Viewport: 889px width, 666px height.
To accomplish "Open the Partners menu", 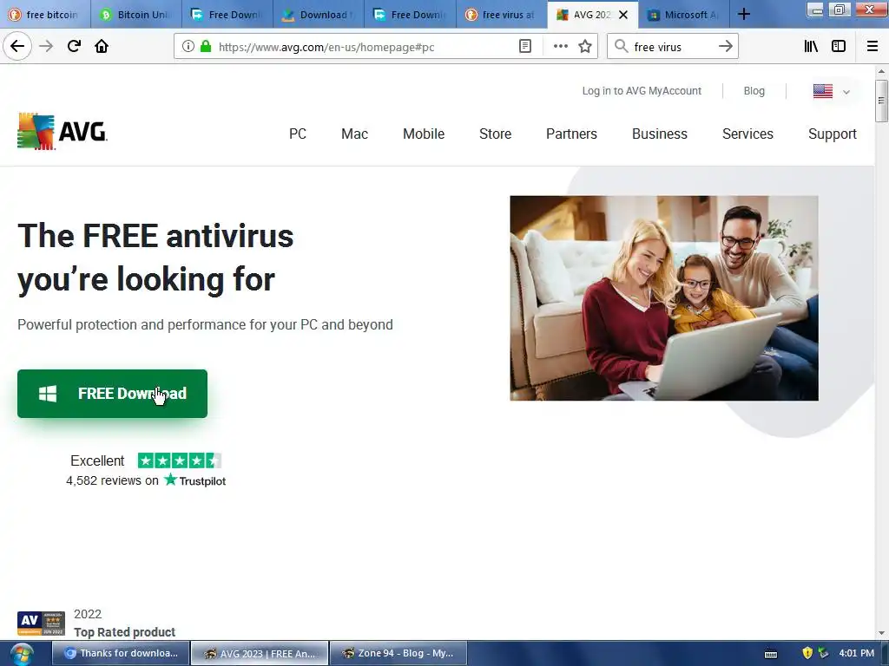I will tap(571, 134).
